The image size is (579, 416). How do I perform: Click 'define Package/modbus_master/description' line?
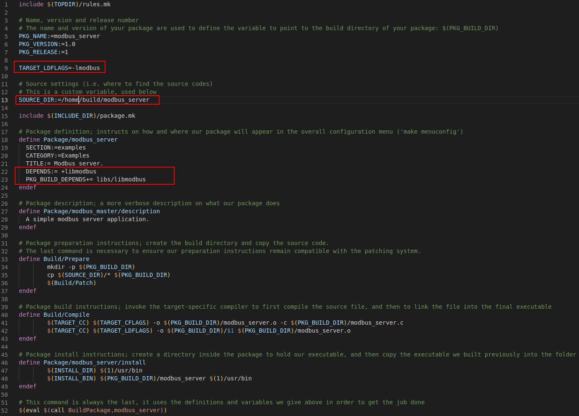pos(89,211)
